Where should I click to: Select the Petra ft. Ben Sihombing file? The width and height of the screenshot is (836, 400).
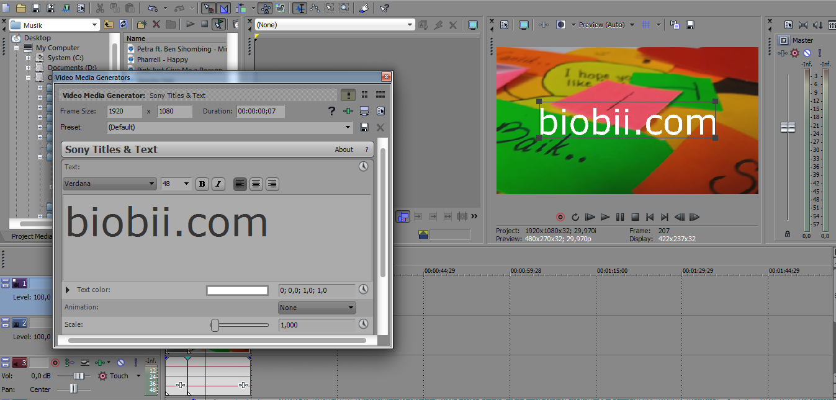[182, 49]
